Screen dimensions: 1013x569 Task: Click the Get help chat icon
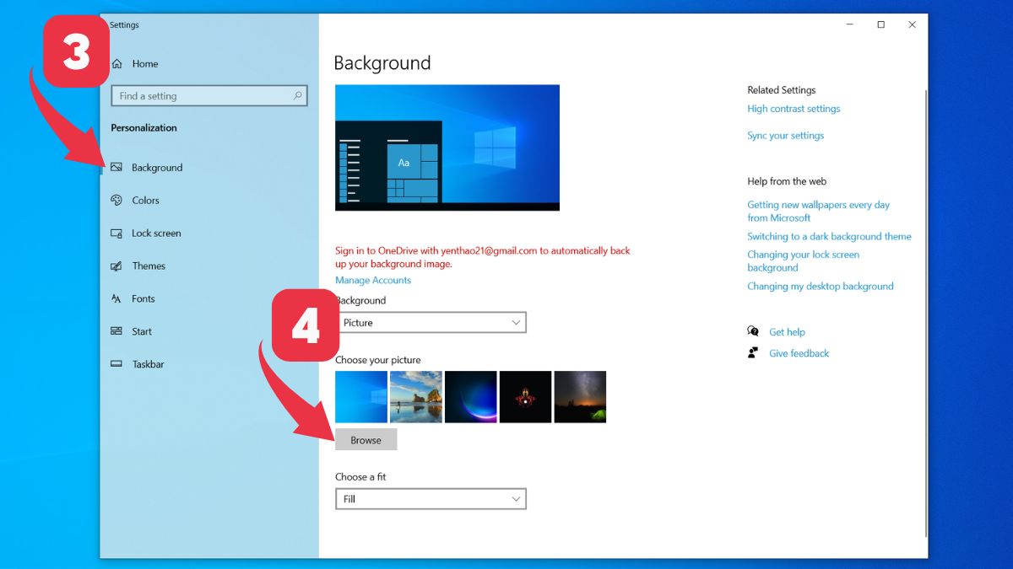(x=753, y=331)
